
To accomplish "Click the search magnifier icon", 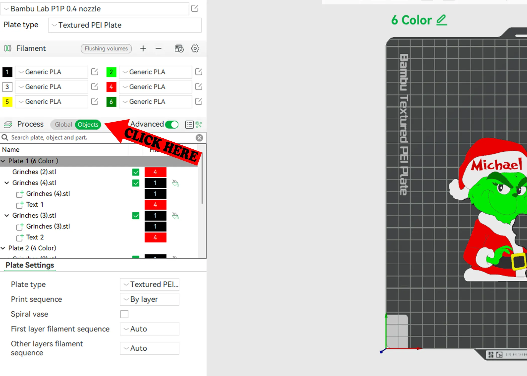I will tap(5, 137).
